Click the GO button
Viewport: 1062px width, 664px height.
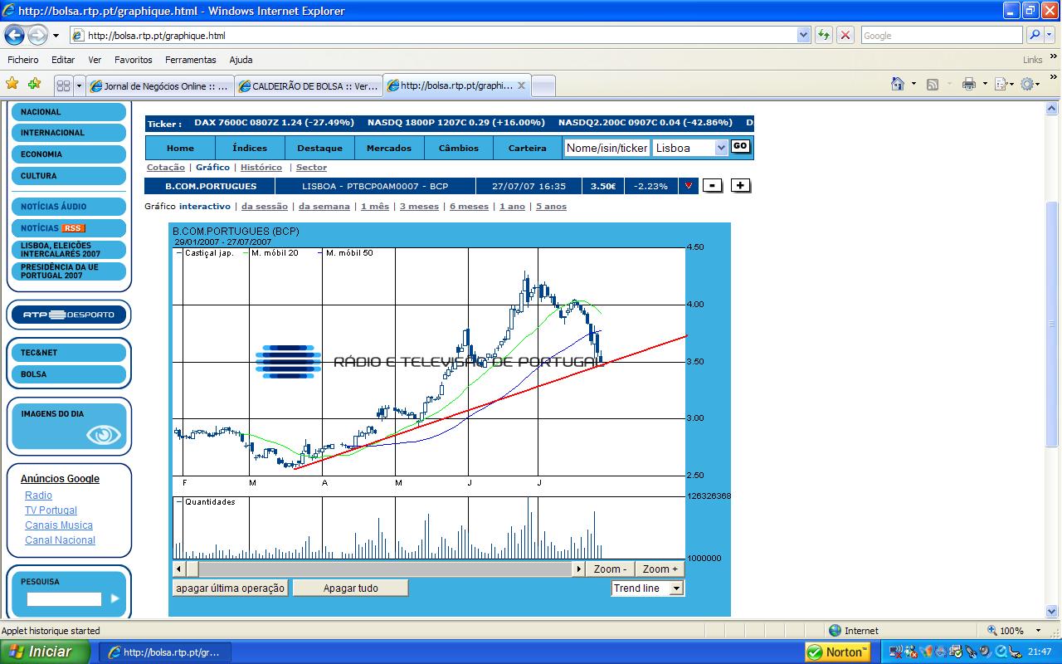[x=740, y=146]
